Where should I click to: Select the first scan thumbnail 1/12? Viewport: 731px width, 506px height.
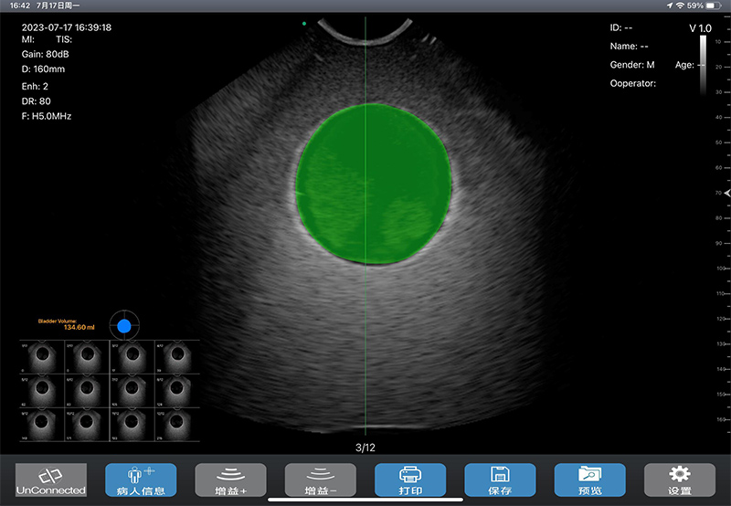click(41, 357)
